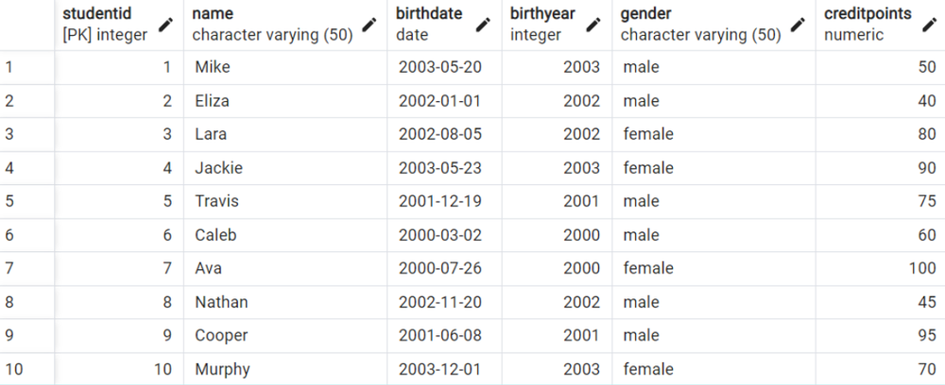The height and width of the screenshot is (385, 945).
Task: Click the name cell containing Murphy
Action: coord(285,369)
